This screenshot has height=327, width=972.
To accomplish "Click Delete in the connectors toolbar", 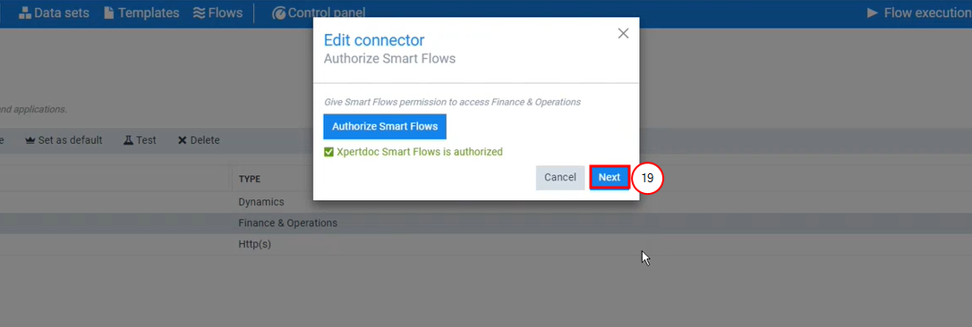I will click(199, 140).
